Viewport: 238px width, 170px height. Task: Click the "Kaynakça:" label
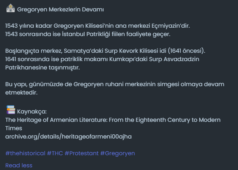[32, 111]
